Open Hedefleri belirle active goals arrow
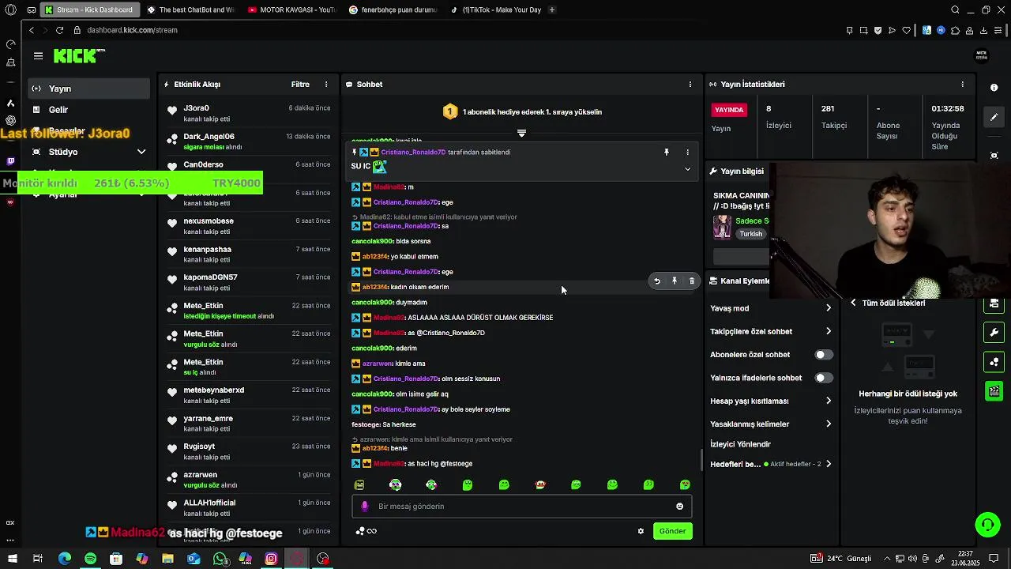The width and height of the screenshot is (1011, 569). click(x=829, y=464)
